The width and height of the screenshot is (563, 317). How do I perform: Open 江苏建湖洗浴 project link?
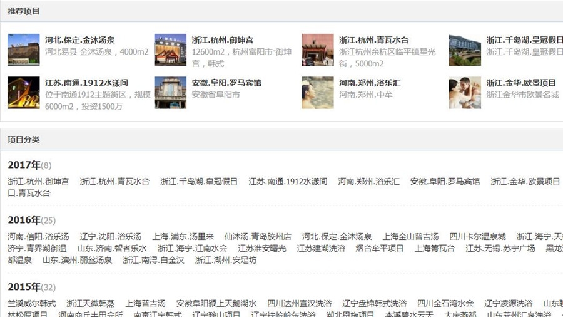(x=321, y=248)
